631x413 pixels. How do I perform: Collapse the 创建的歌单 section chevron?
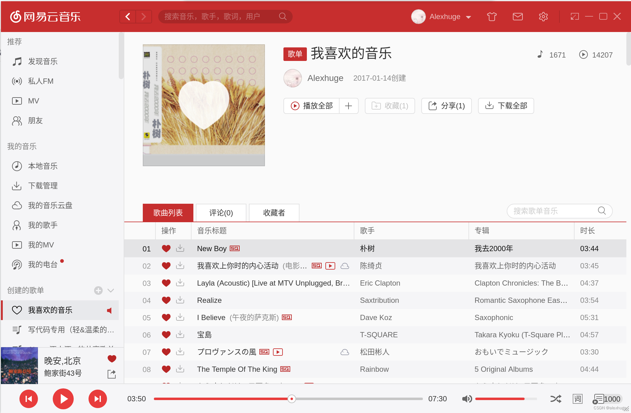tap(111, 290)
